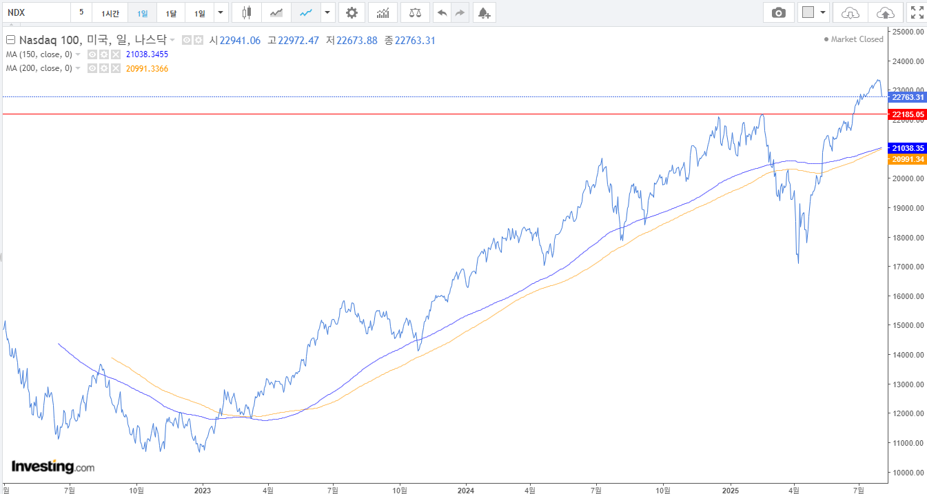Click the MA value 21038.3455
Image resolution: width=927 pixels, height=494 pixels.
pos(147,54)
